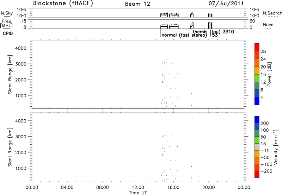Click the '-200' value on velocity color bar
Viewport: 282px width, 195px height.
[267, 171]
